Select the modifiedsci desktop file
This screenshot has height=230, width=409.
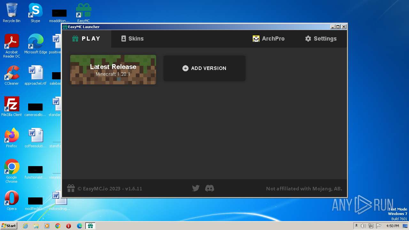click(35, 203)
